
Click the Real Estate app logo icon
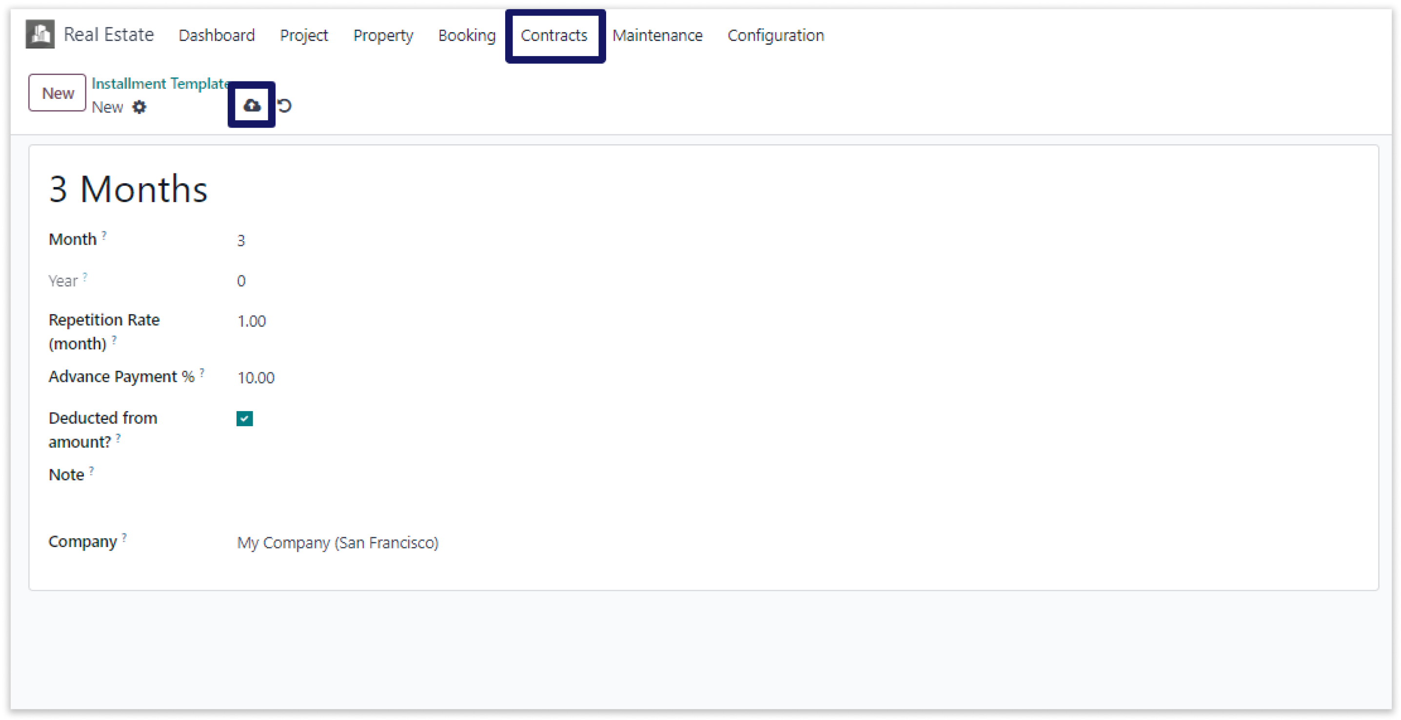[x=39, y=34]
